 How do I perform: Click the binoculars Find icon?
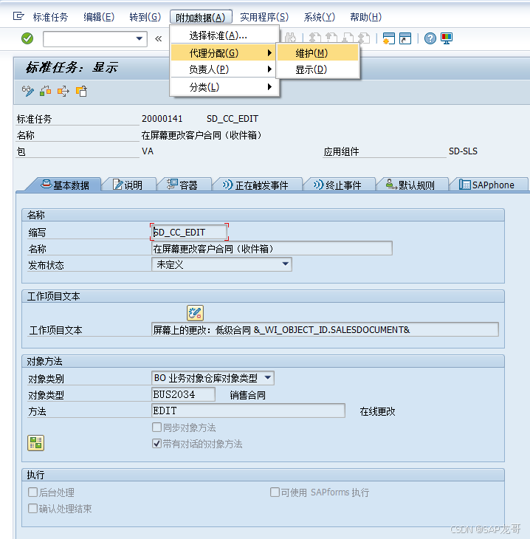pyautogui.click(x=290, y=38)
